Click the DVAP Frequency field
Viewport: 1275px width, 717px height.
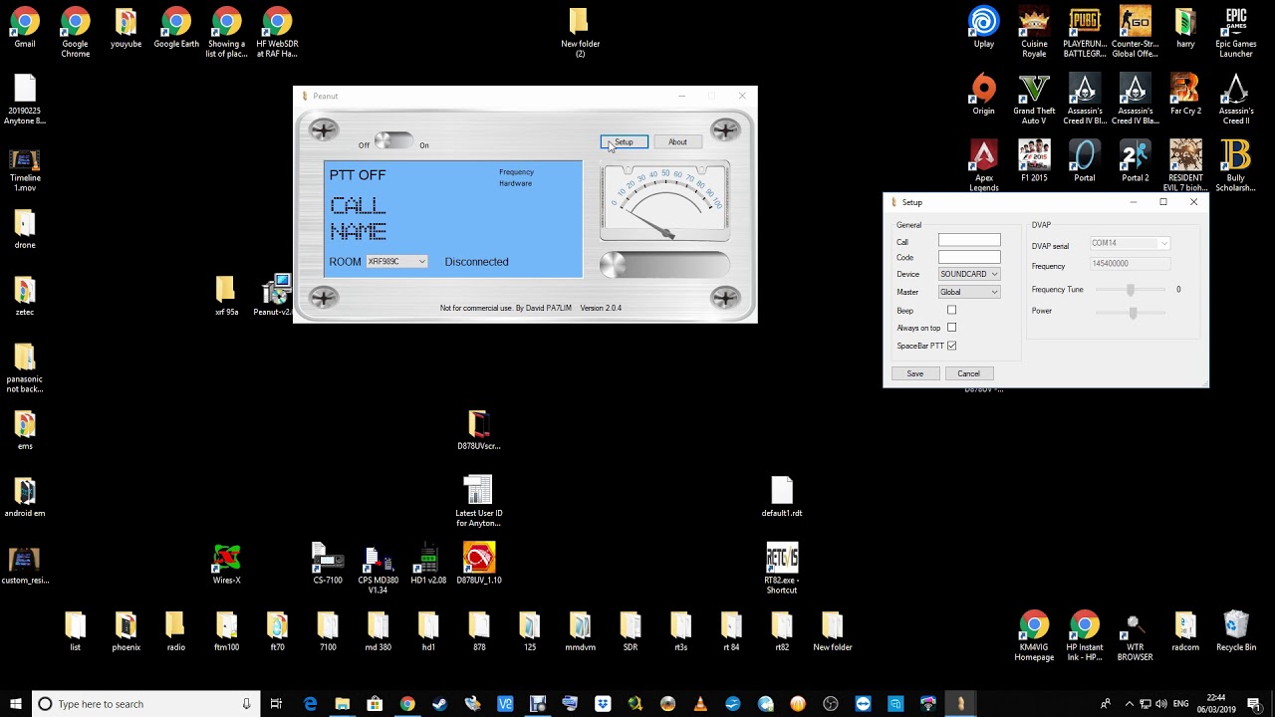1130,264
